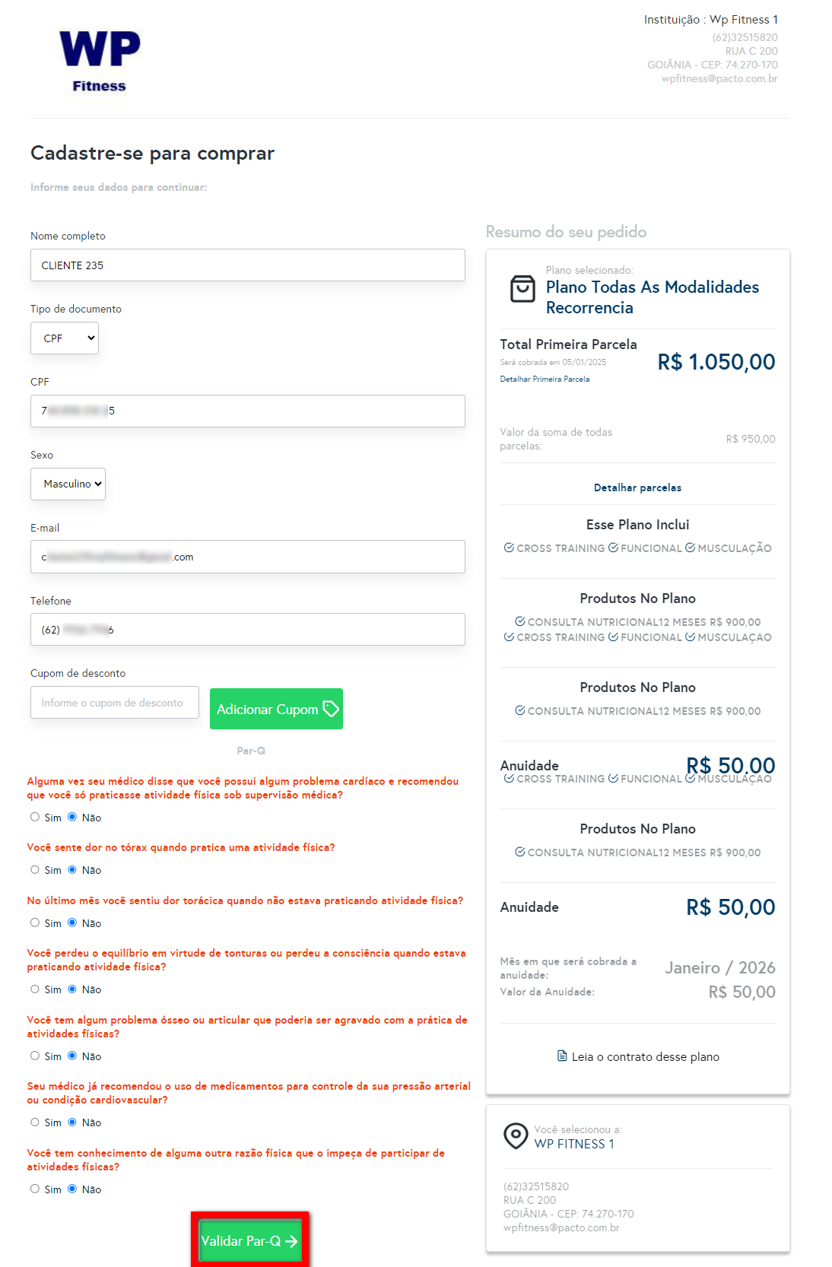
Task: Click the WP Fitness logo
Action: coord(100,61)
